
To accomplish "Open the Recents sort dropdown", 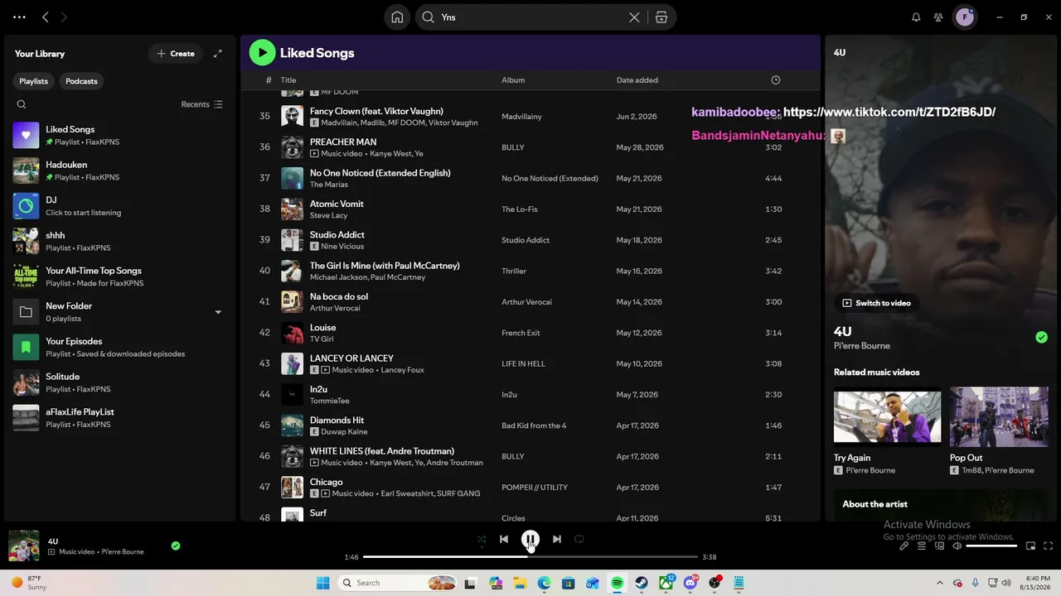I will (x=201, y=104).
